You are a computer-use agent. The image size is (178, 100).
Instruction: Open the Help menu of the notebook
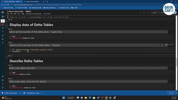[x=23, y=14]
